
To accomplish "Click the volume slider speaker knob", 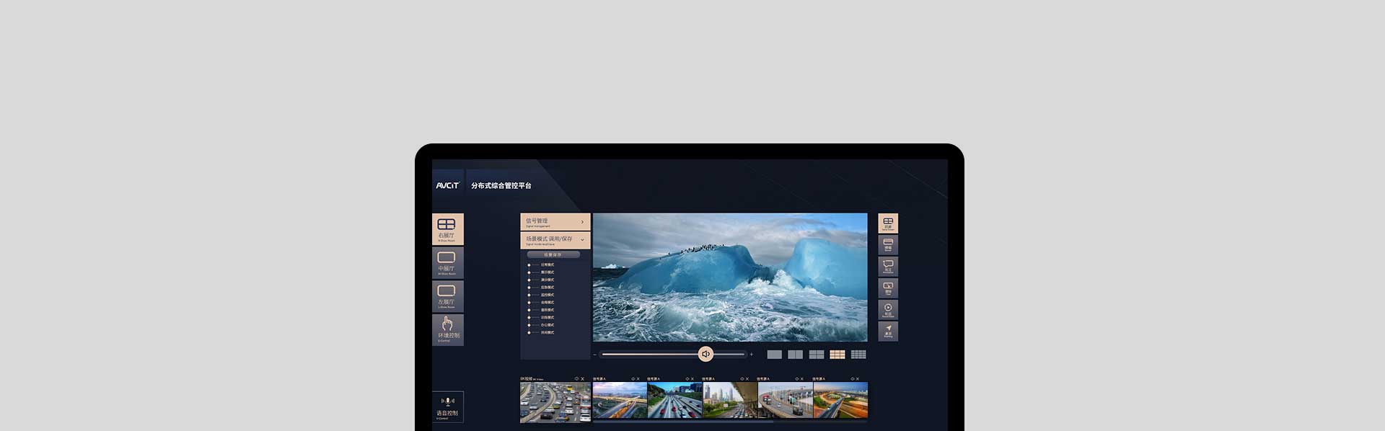I will pyautogui.click(x=705, y=354).
